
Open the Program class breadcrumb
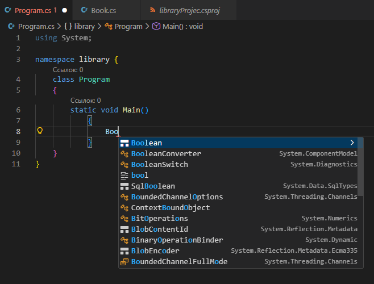[128, 26]
